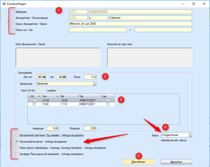The height and width of the screenshot is (167, 210).
Task: Enable the 'Lepaktiv' checkbox
Action: coord(60,90)
